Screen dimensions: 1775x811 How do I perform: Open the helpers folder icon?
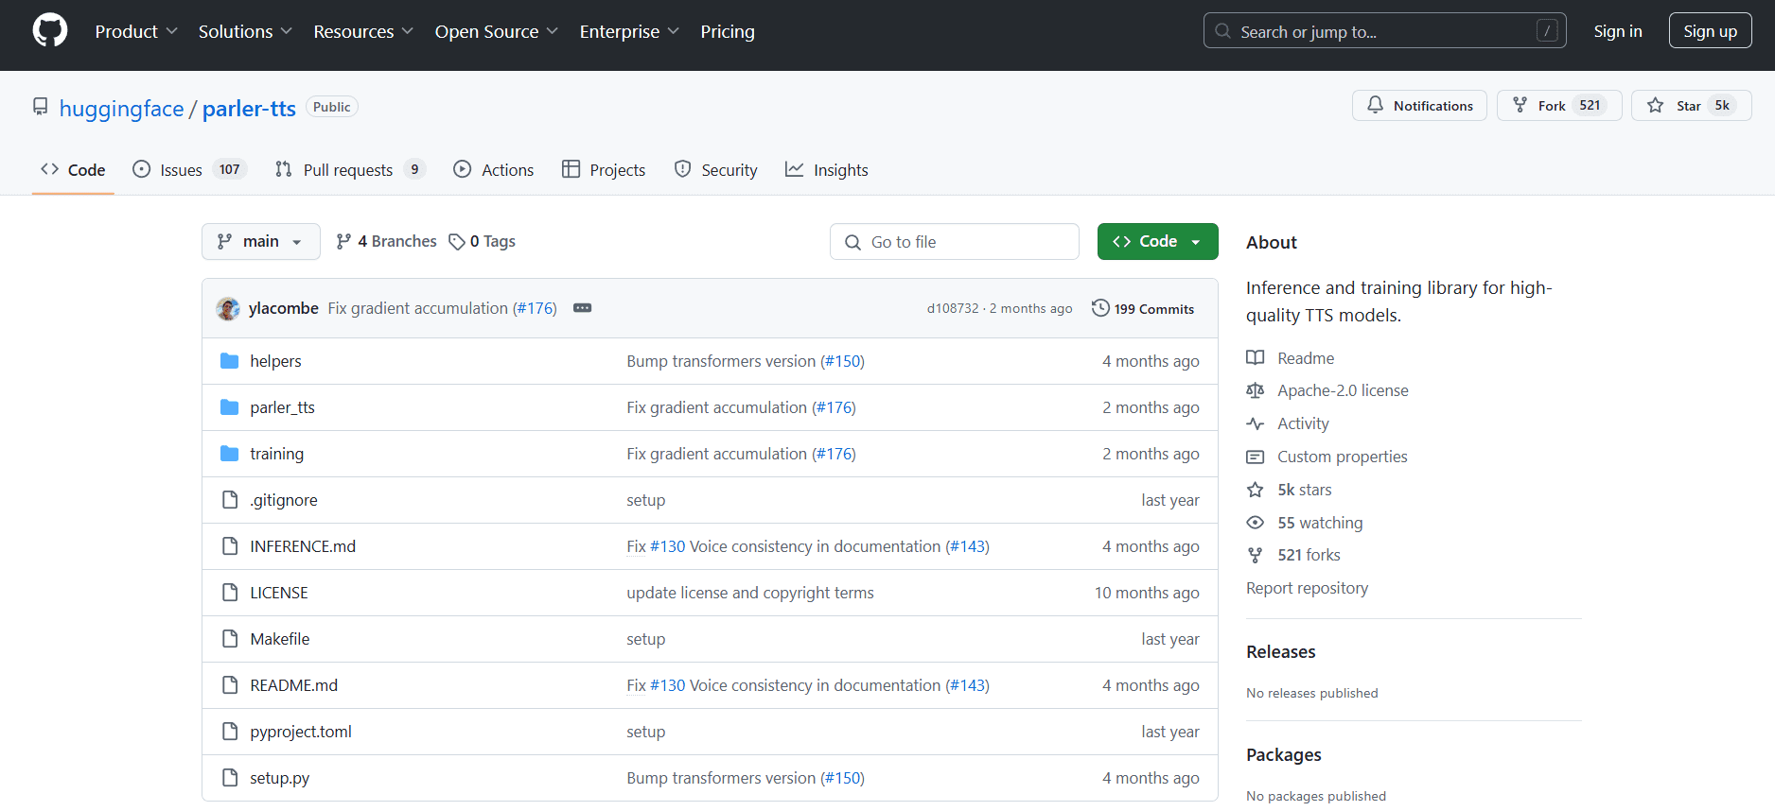pos(229,361)
